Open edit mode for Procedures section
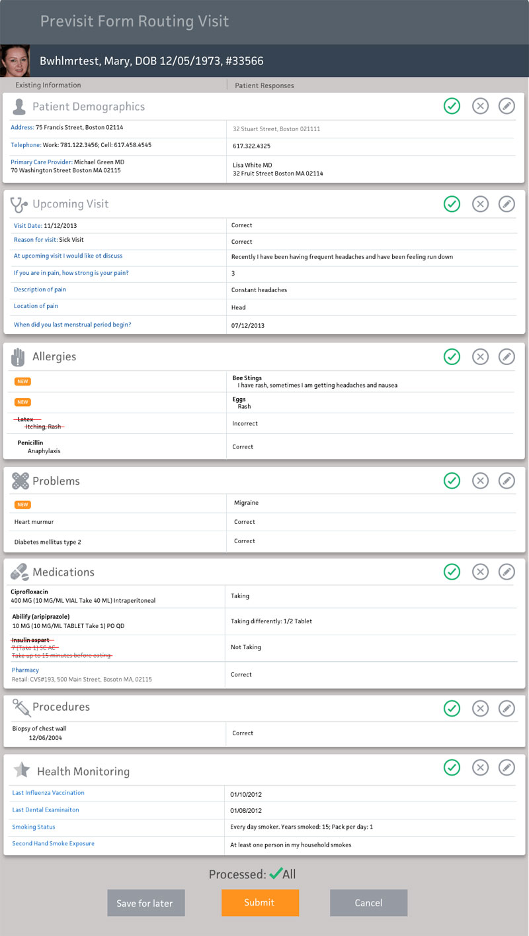529x936 pixels. (507, 708)
